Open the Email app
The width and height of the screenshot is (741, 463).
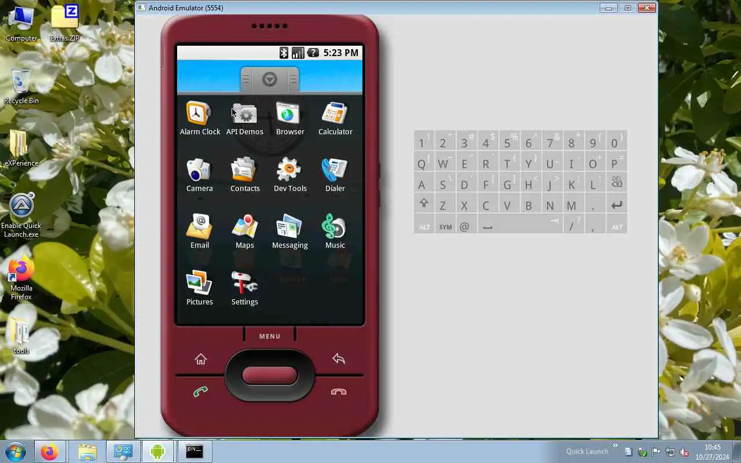pyautogui.click(x=200, y=232)
